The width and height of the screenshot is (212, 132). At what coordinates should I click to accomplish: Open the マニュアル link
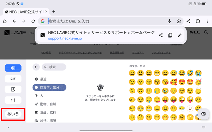point(138,53)
